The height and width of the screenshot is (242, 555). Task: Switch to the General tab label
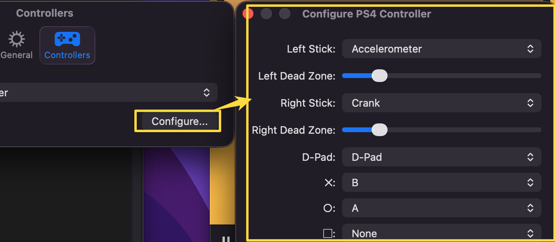pyautogui.click(x=16, y=55)
